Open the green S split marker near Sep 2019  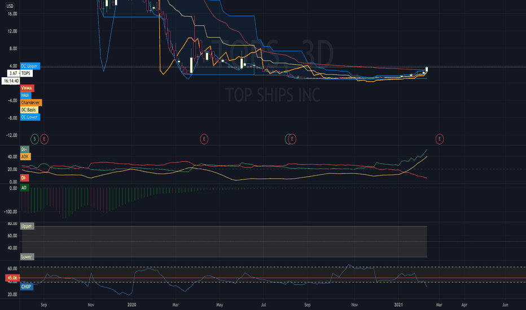pos(34,139)
